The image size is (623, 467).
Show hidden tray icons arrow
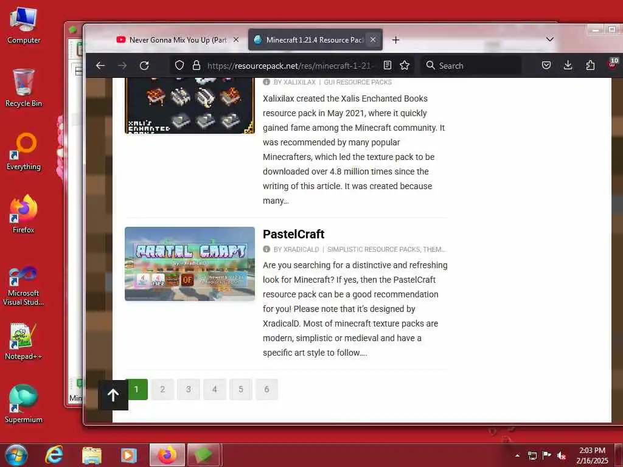pos(517,455)
